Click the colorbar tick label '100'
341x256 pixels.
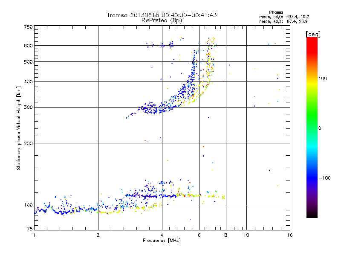tap(323, 79)
